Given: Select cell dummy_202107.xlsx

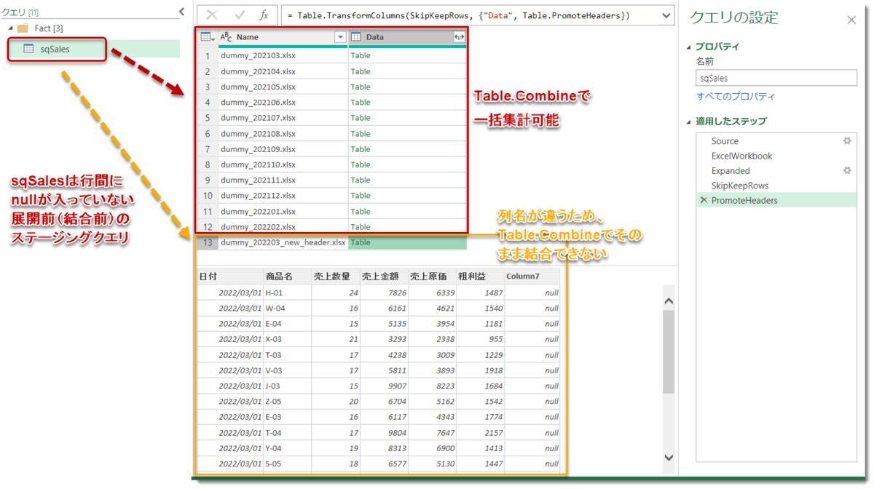Looking at the screenshot, I should coord(283,118).
